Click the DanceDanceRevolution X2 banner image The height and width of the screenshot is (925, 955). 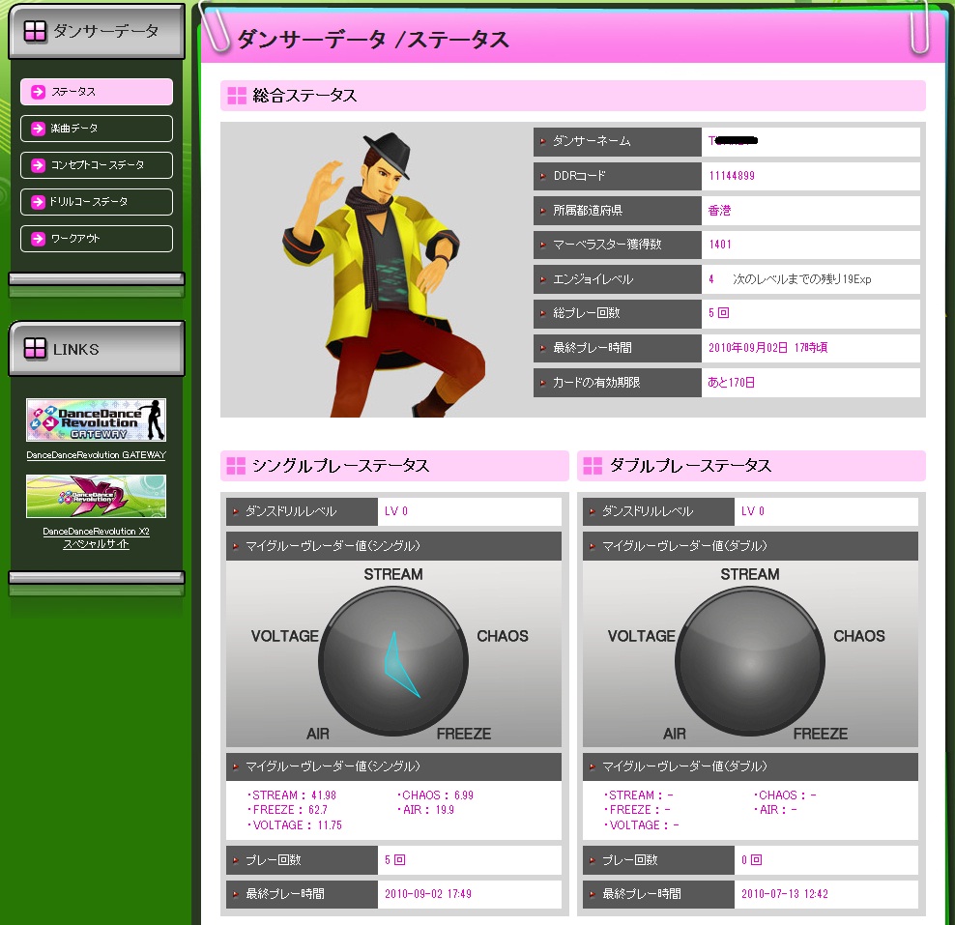[x=96, y=497]
